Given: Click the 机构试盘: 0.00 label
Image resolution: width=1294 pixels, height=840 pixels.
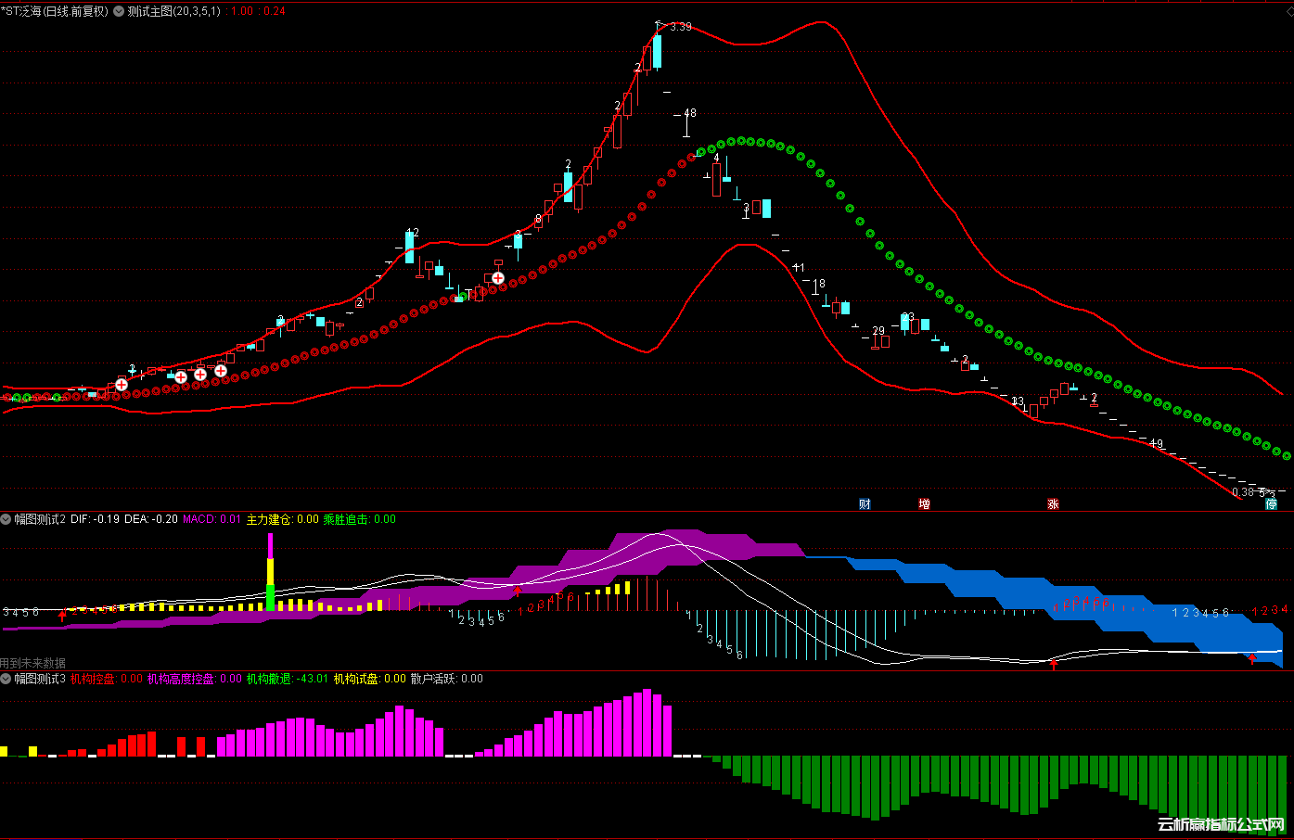Looking at the screenshot, I should 370,679.
